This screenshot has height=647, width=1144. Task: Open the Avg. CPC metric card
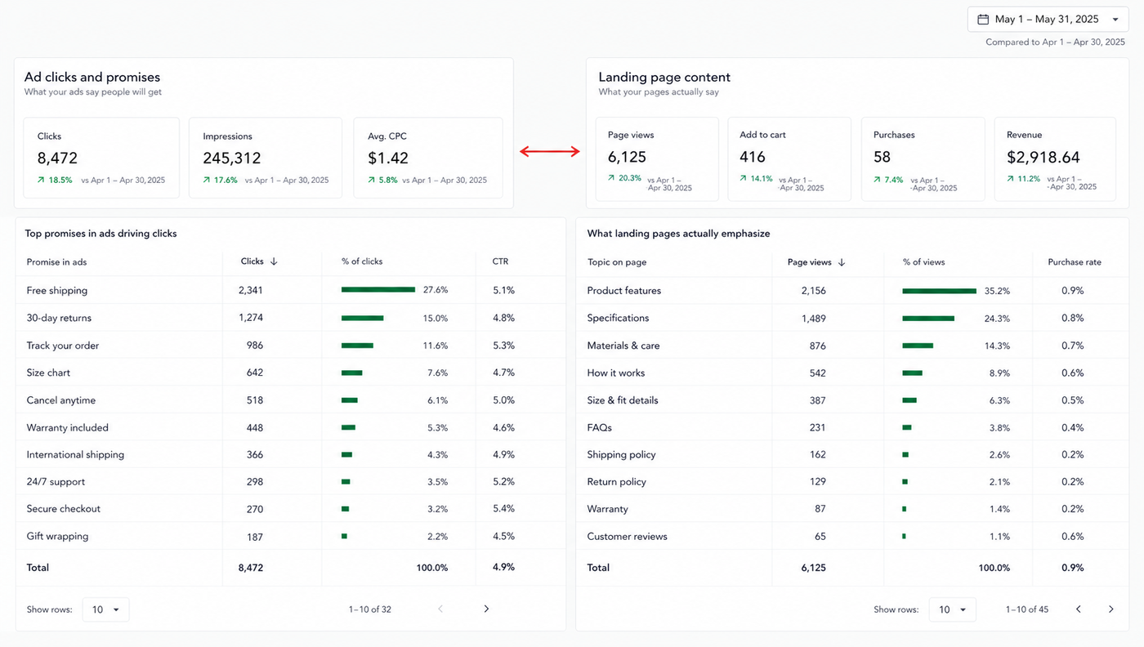[x=428, y=158]
